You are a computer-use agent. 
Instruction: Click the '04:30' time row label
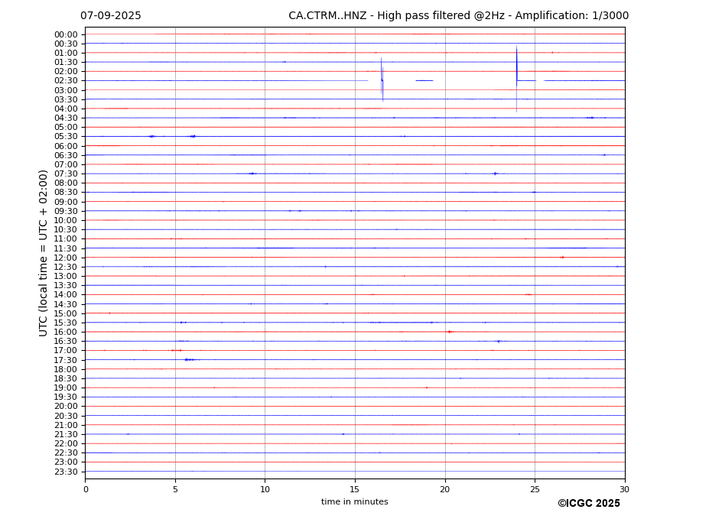pos(66,118)
